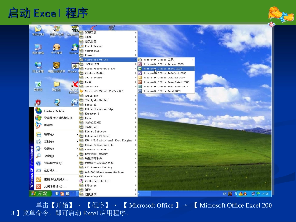Expand the 搜索(C) submenu arrow
This screenshot has width=296, height=222.
tap(77, 156)
